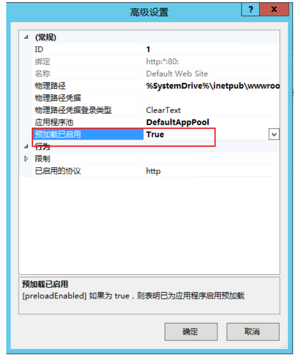Expand the 限制 group
The image size is (294, 357).
click(x=26, y=159)
